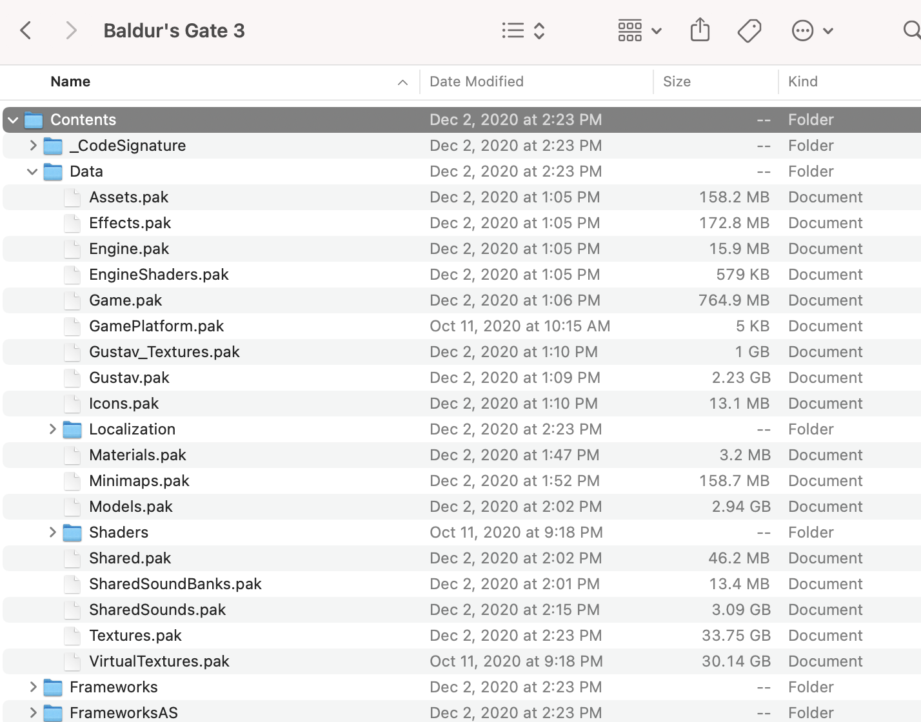
Task: Click the Gustav.pak document icon
Action: pos(72,378)
